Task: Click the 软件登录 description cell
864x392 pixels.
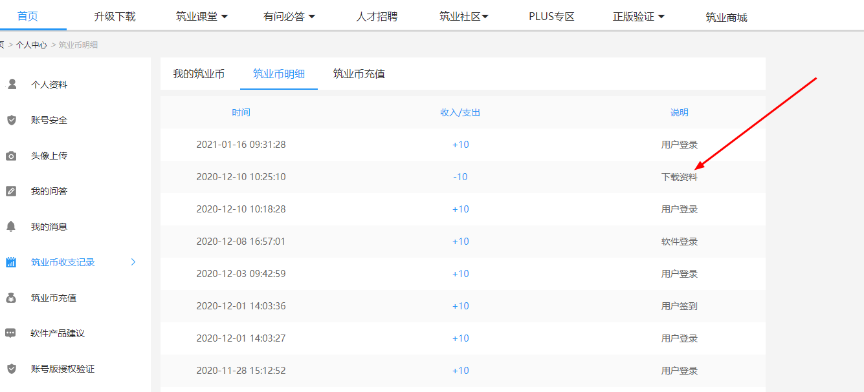Action: (x=680, y=242)
